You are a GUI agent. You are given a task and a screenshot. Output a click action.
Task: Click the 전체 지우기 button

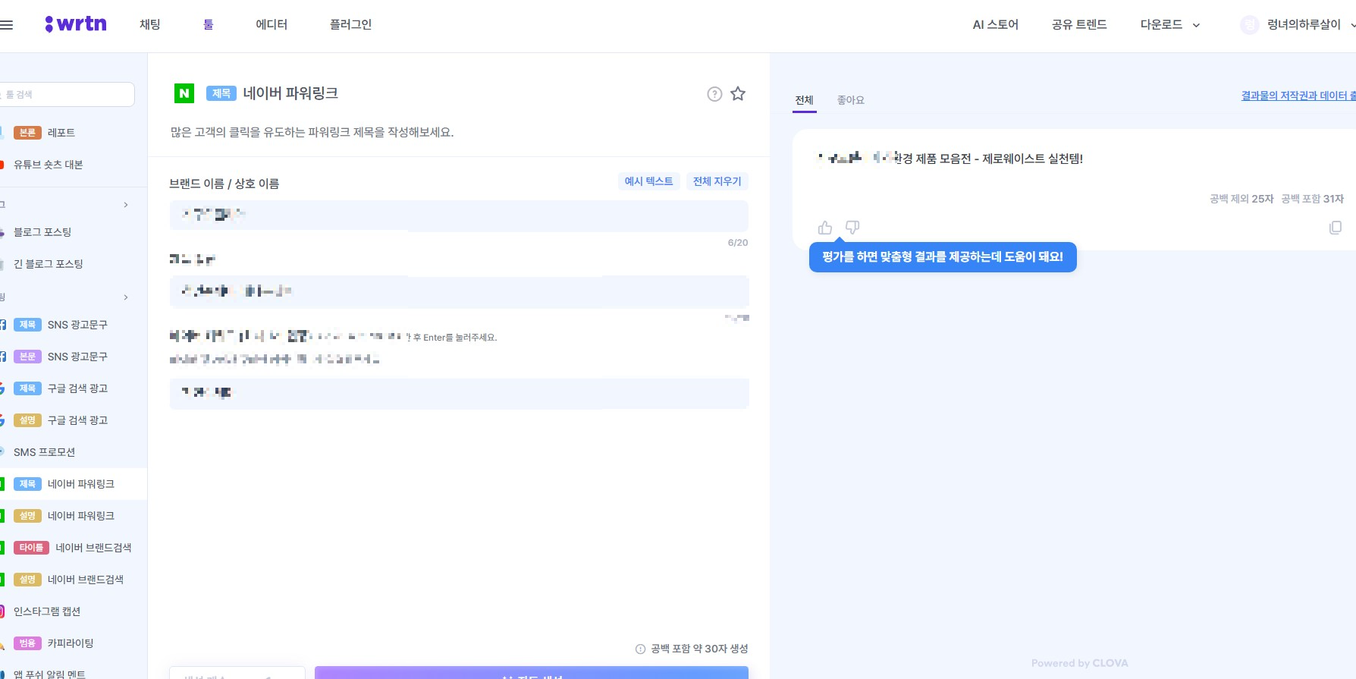(717, 181)
